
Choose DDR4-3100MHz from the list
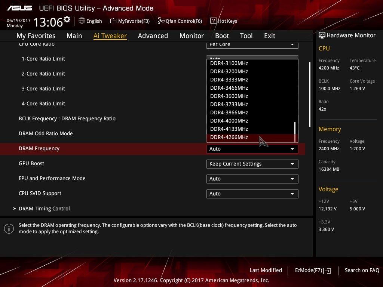click(251, 63)
